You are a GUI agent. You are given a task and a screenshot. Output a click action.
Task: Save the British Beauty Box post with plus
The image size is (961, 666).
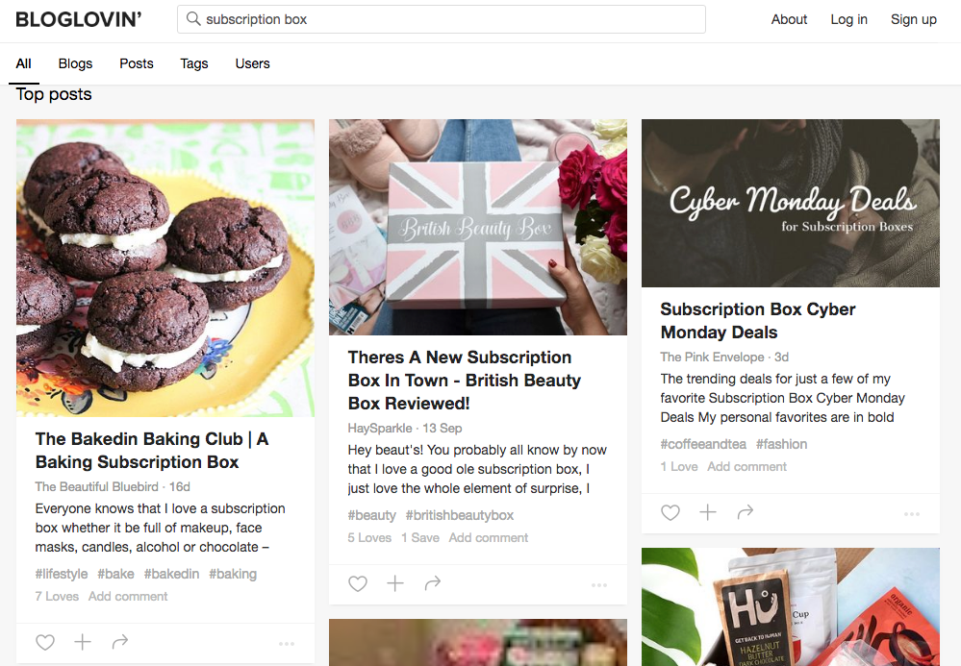coord(395,582)
